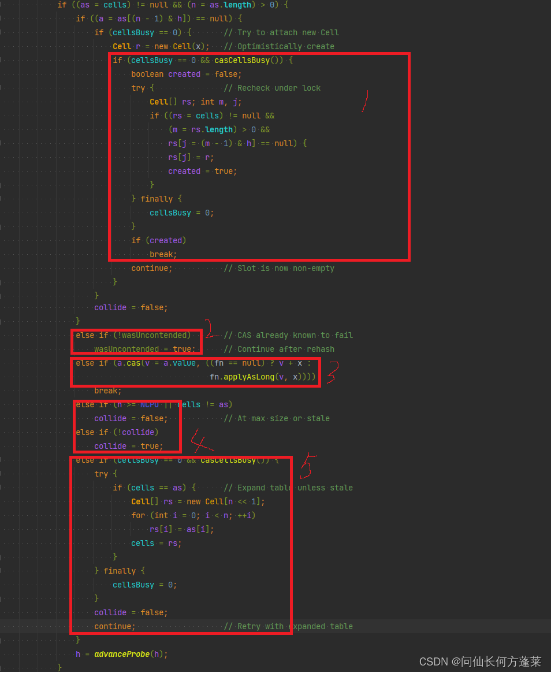This screenshot has height=673, width=551.
Task: Click the declaration 'Cell[] rs; int m, j;'
Action: pos(196,102)
